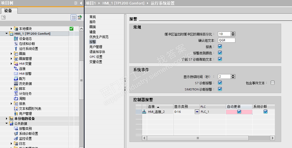This screenshot has width=292, height=148.
Task: Toggle 自动更新 checkbox for HMI_连接_2
Action: [239, 112]
